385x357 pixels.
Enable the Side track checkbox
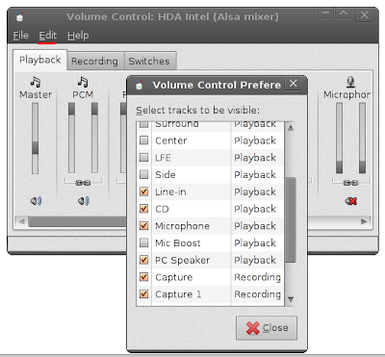tap(144, 174)
